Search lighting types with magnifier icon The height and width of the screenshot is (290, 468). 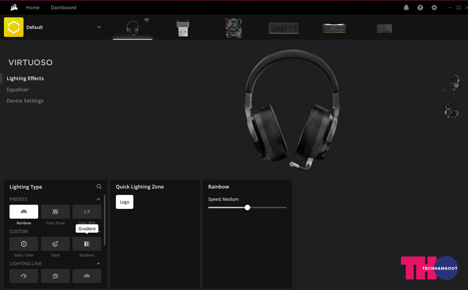99,187
